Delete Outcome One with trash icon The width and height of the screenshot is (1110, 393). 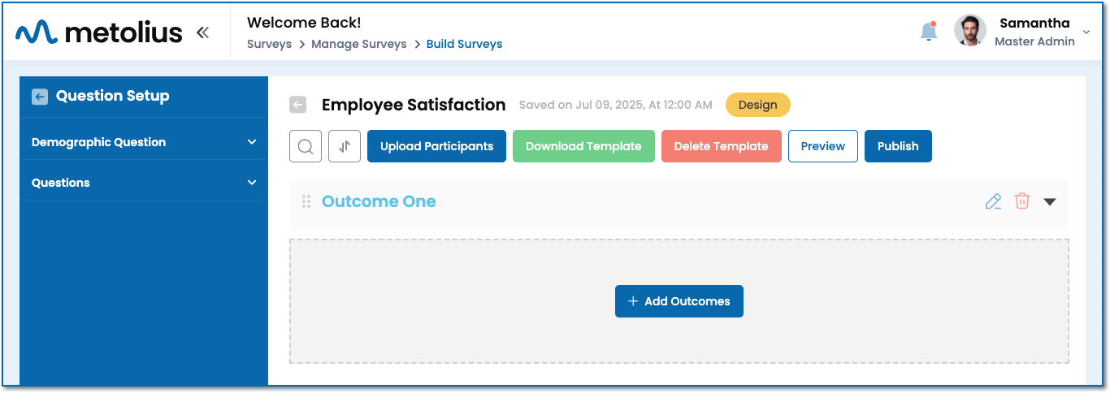click(1022, 201)
